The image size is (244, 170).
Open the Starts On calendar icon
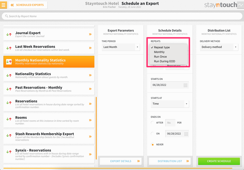[185, 85]
